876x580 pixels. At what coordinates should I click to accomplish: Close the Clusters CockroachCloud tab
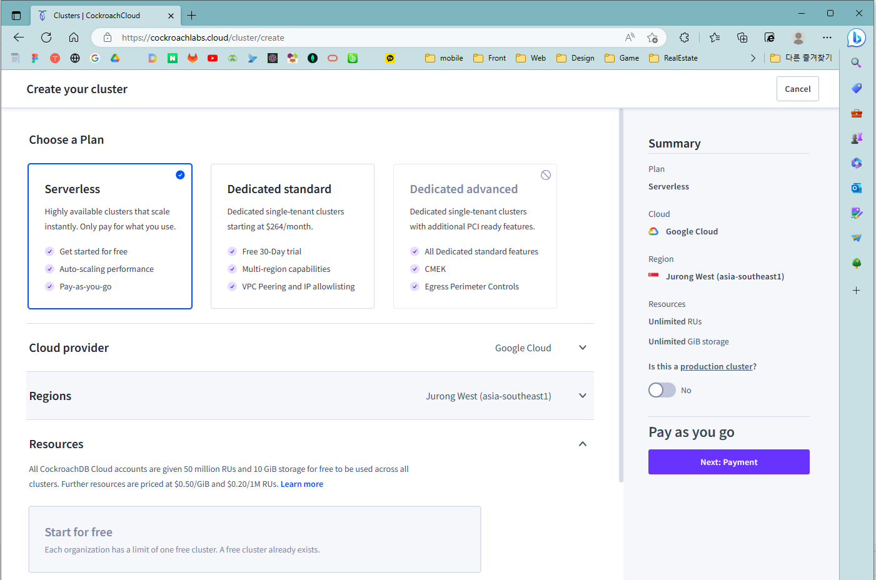pos(171,16)
